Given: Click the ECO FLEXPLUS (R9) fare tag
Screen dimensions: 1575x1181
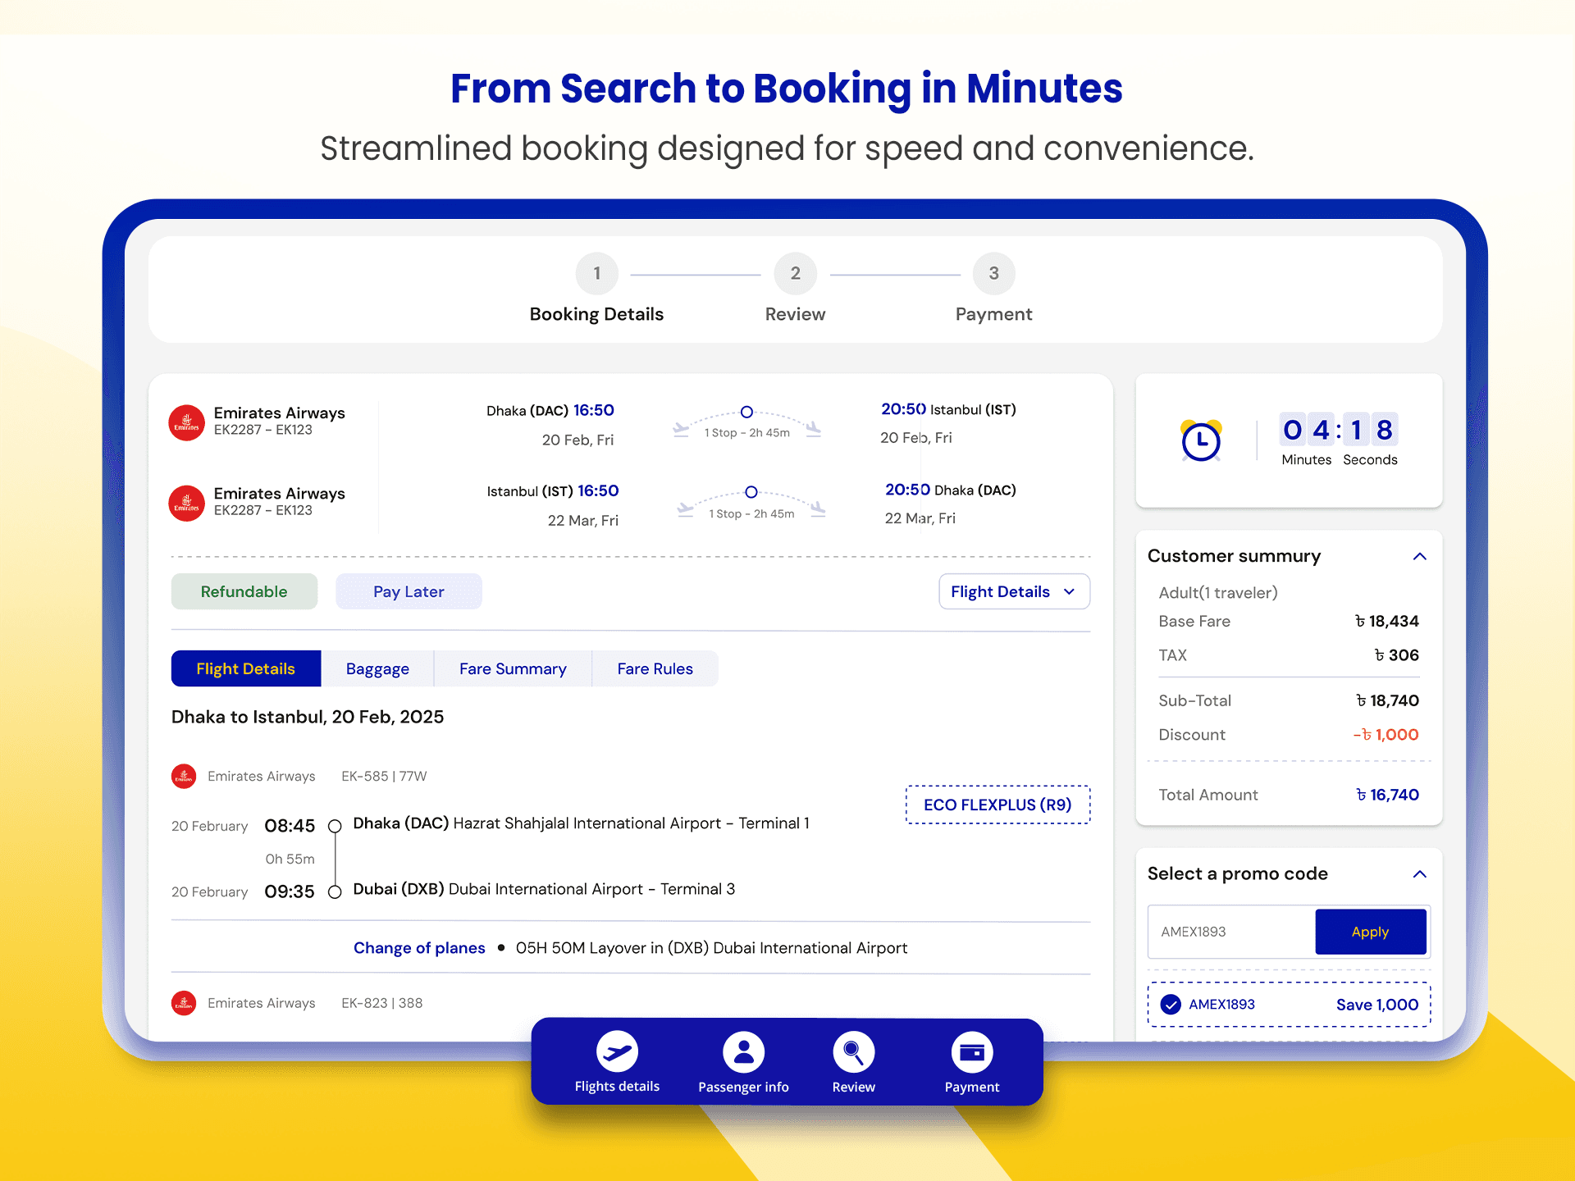Looking at the screenshot, I should pos(997,805).
